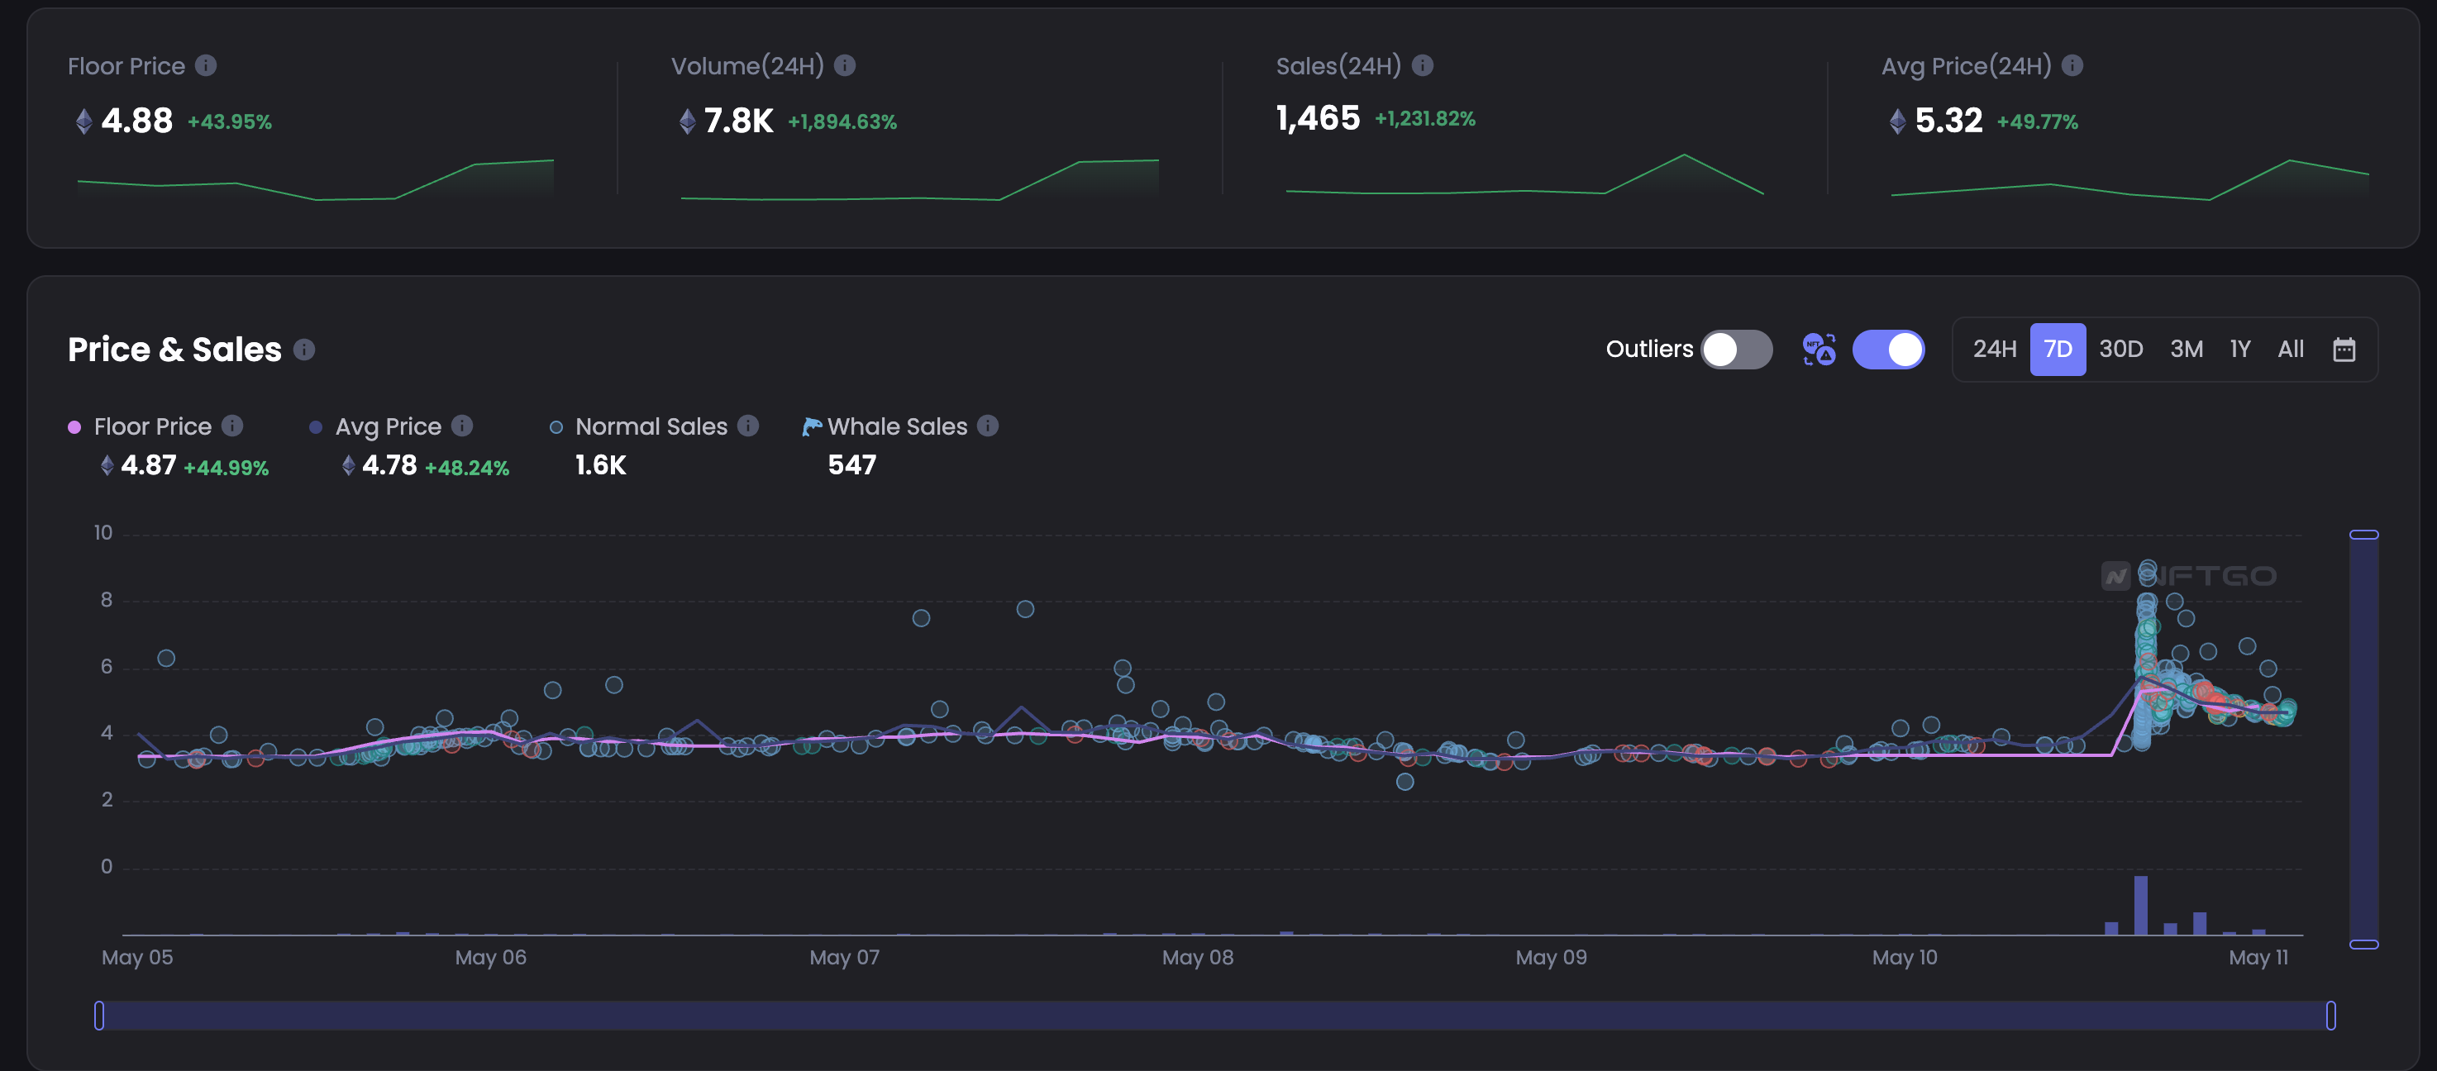Click info icon beside Whale Sales legend
The image size is (2437, 1071).
[x=988, y=426]
